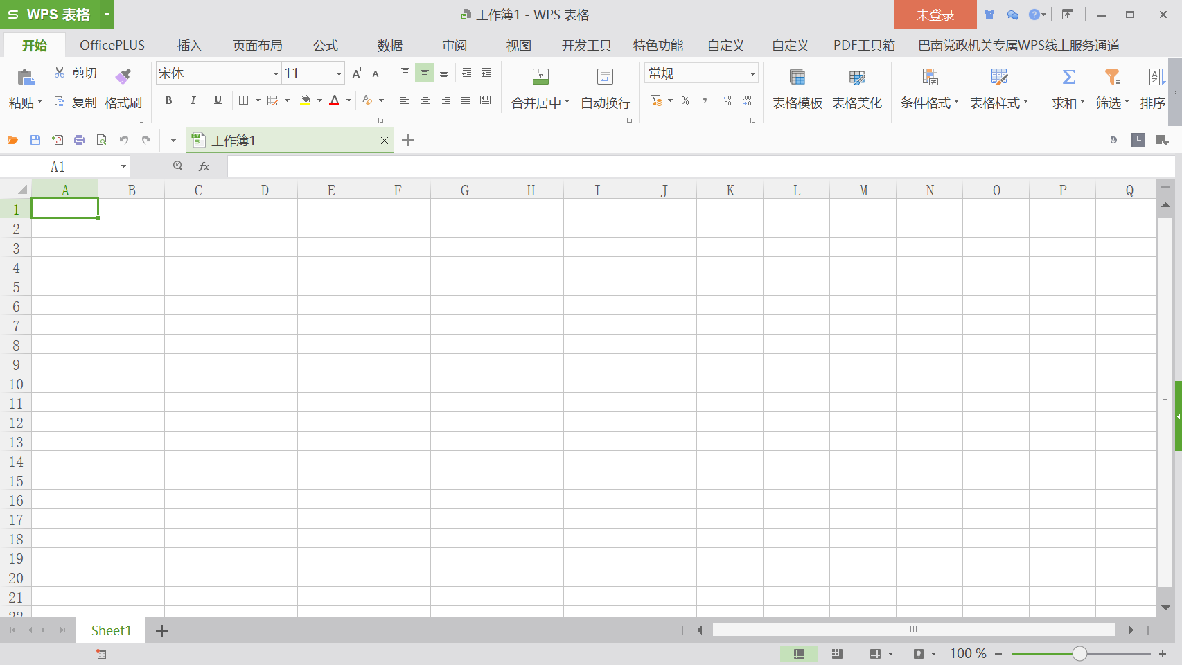Click the paste clipboard icon
The height and width of the screenshot is (665, 1182).
[26, 77]
